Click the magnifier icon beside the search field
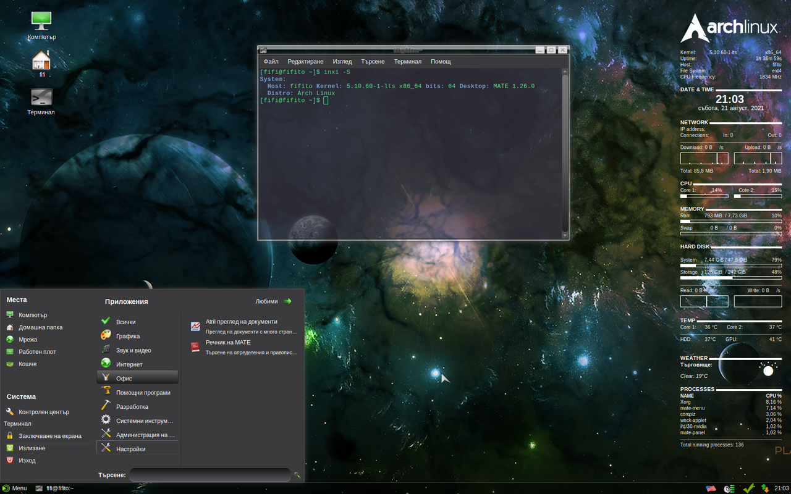The height and width of the screenshot is (494, 791). coord(297,475)
